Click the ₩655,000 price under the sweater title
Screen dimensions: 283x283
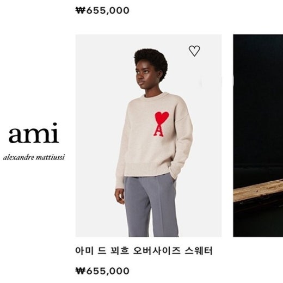(x=102, y=271)
